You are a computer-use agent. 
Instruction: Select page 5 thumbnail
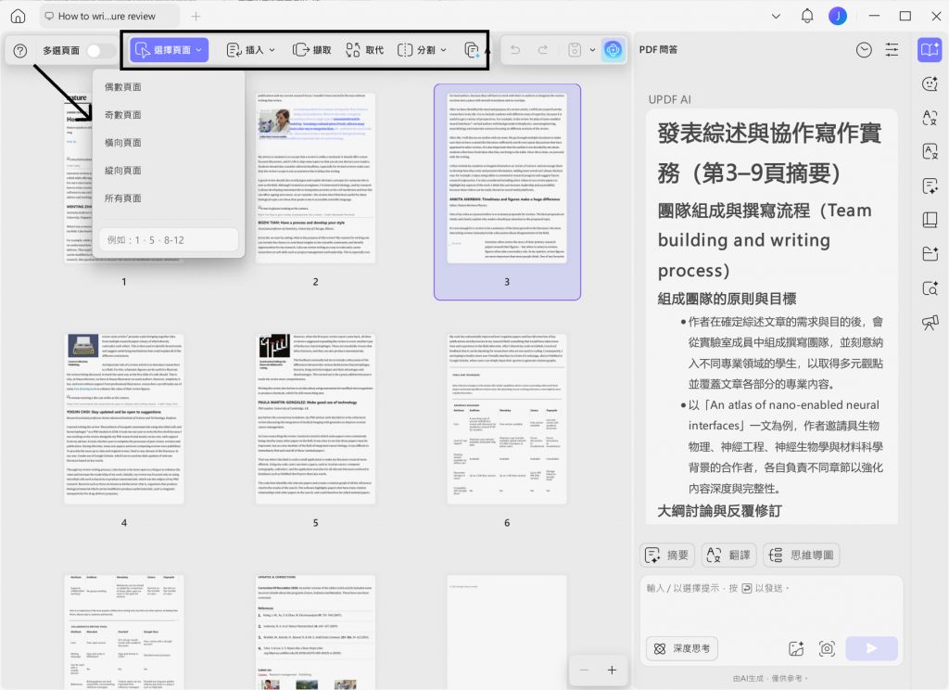(315, 418)
